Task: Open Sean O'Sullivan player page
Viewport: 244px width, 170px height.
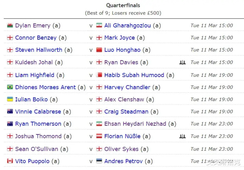Action: coord(37,149)
